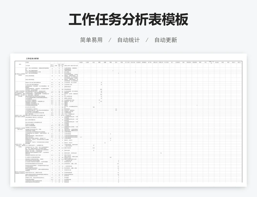
Task: Open the spreadsheet template preview image
Action: (128, 120)
